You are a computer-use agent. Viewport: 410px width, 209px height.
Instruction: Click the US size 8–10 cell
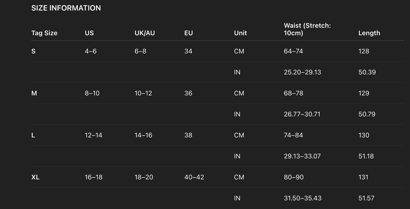pyautogui.click(x=92, y=93)
